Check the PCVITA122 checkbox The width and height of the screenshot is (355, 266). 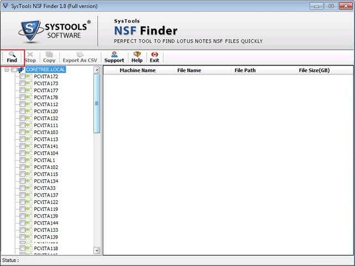(22, 203)
